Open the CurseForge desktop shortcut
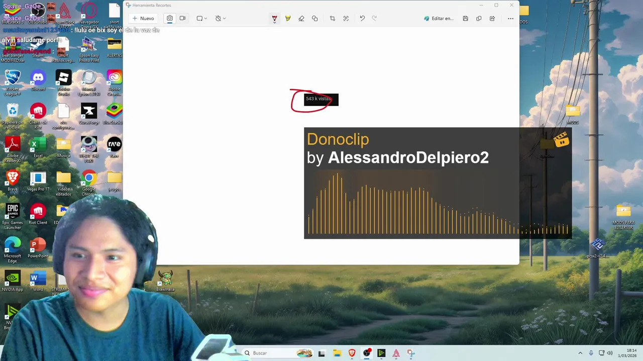Screen dimensions: 643x361 pos(89,114)
